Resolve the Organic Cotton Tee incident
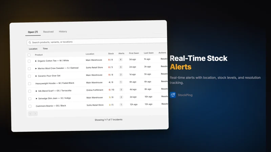Screen dimensions: 271x152 [x=164, y=59]
